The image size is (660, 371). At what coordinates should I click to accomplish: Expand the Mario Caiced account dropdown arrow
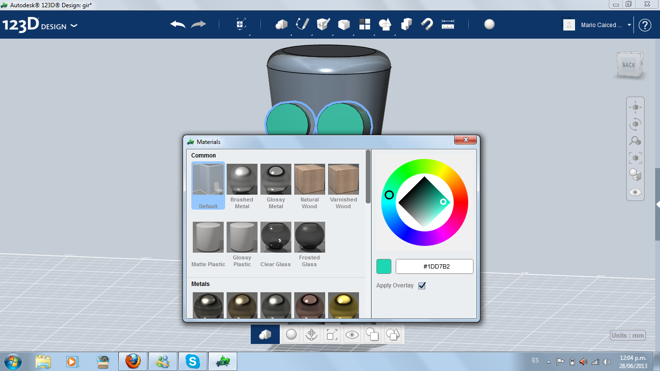click(629, 25)
